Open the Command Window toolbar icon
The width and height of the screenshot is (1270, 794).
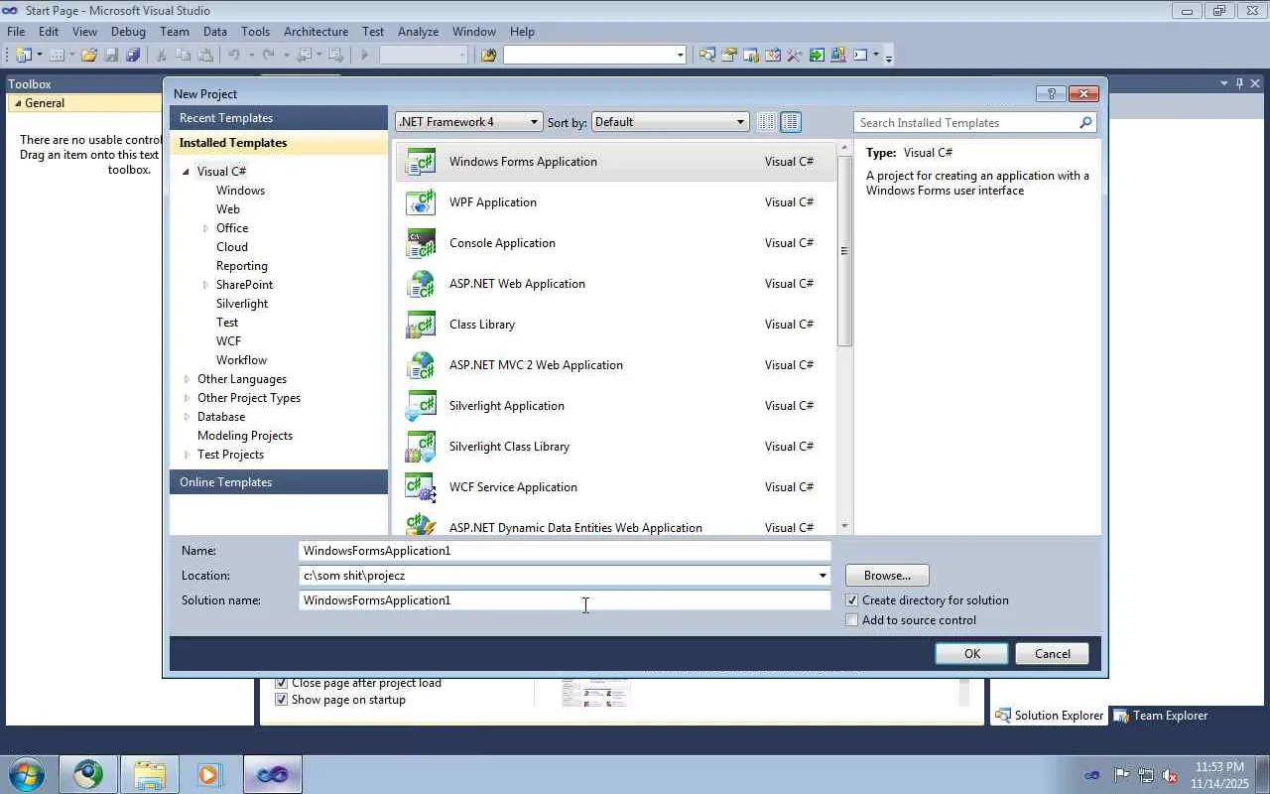pos(860,56)
